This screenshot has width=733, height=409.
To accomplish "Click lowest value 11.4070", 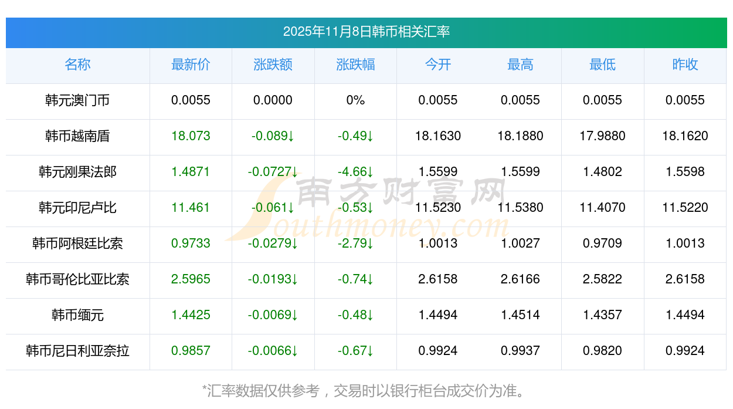I will (602, 208).
